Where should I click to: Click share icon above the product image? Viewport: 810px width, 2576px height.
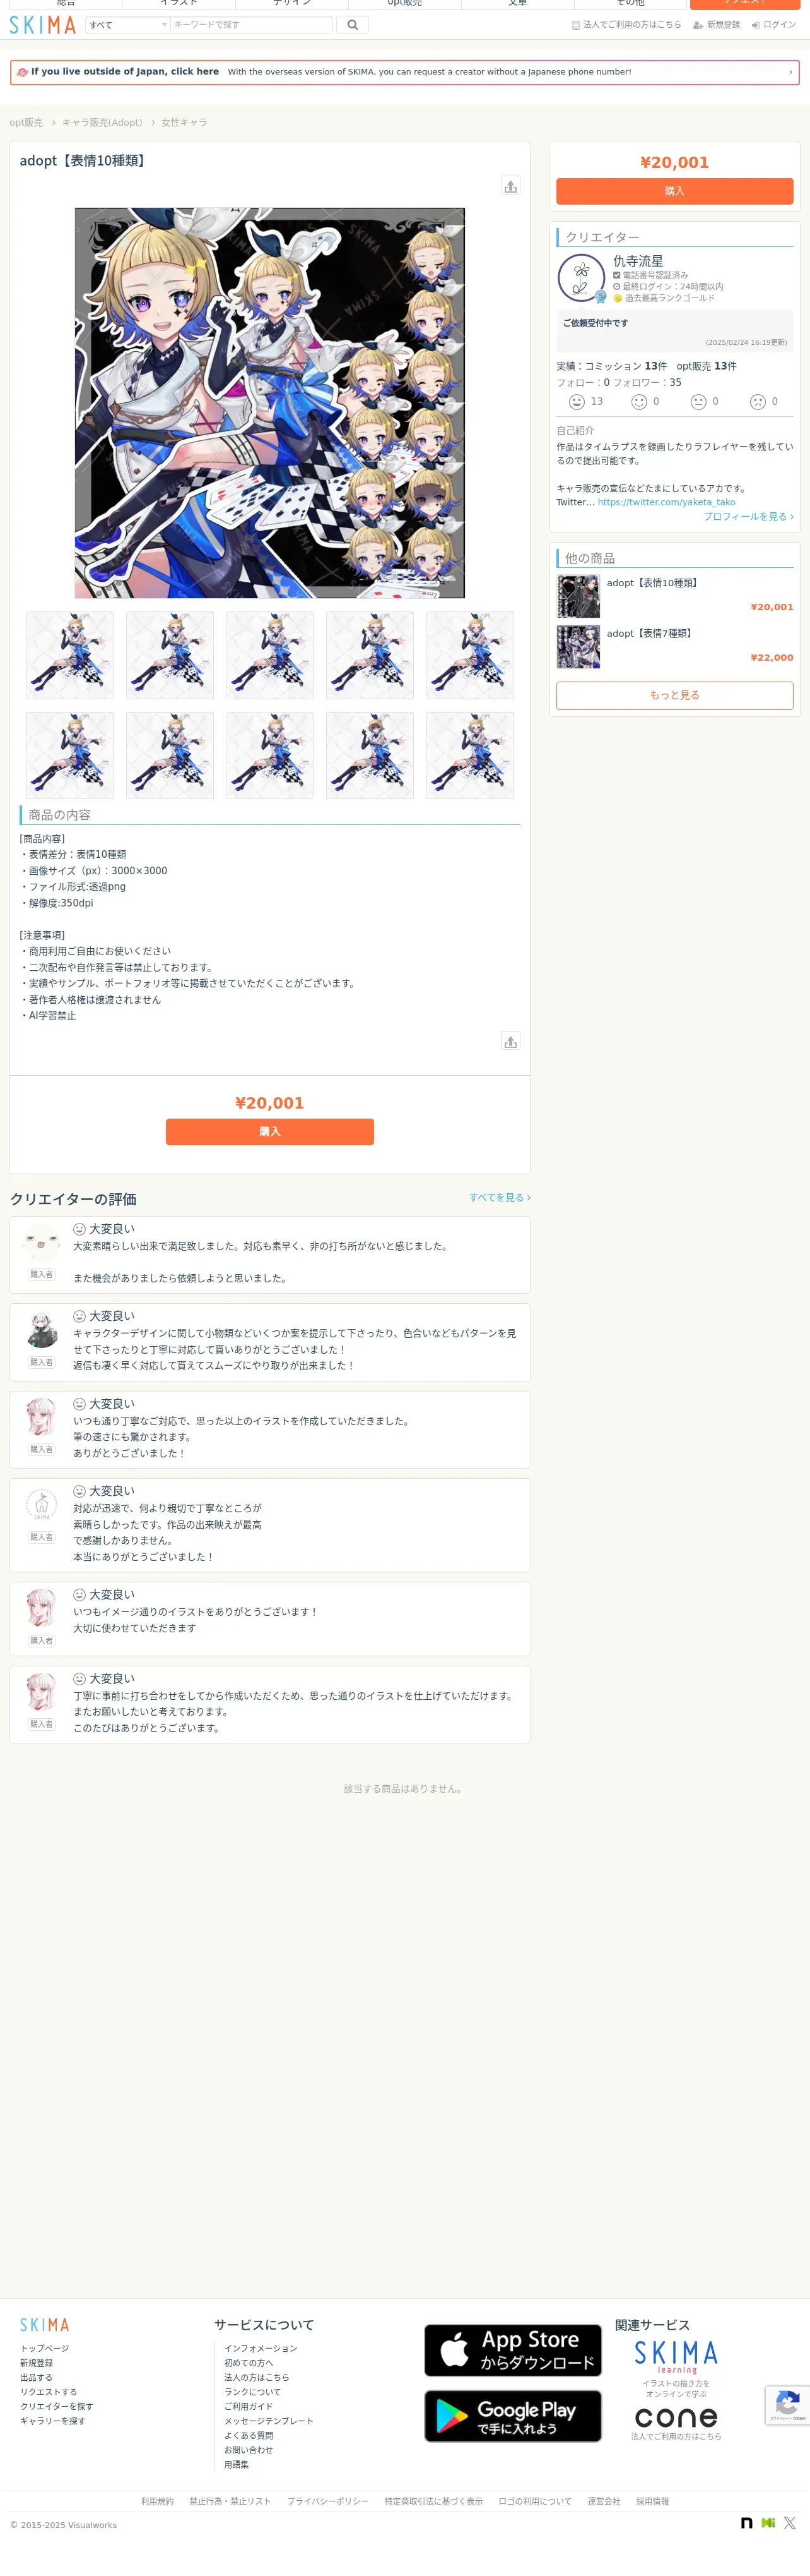tap(510, 186)
